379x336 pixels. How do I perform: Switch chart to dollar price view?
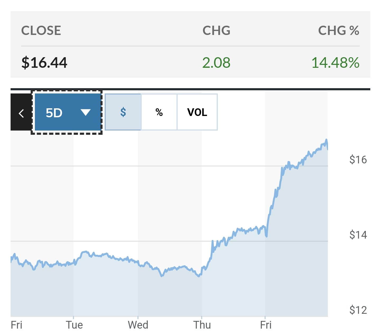123,112
